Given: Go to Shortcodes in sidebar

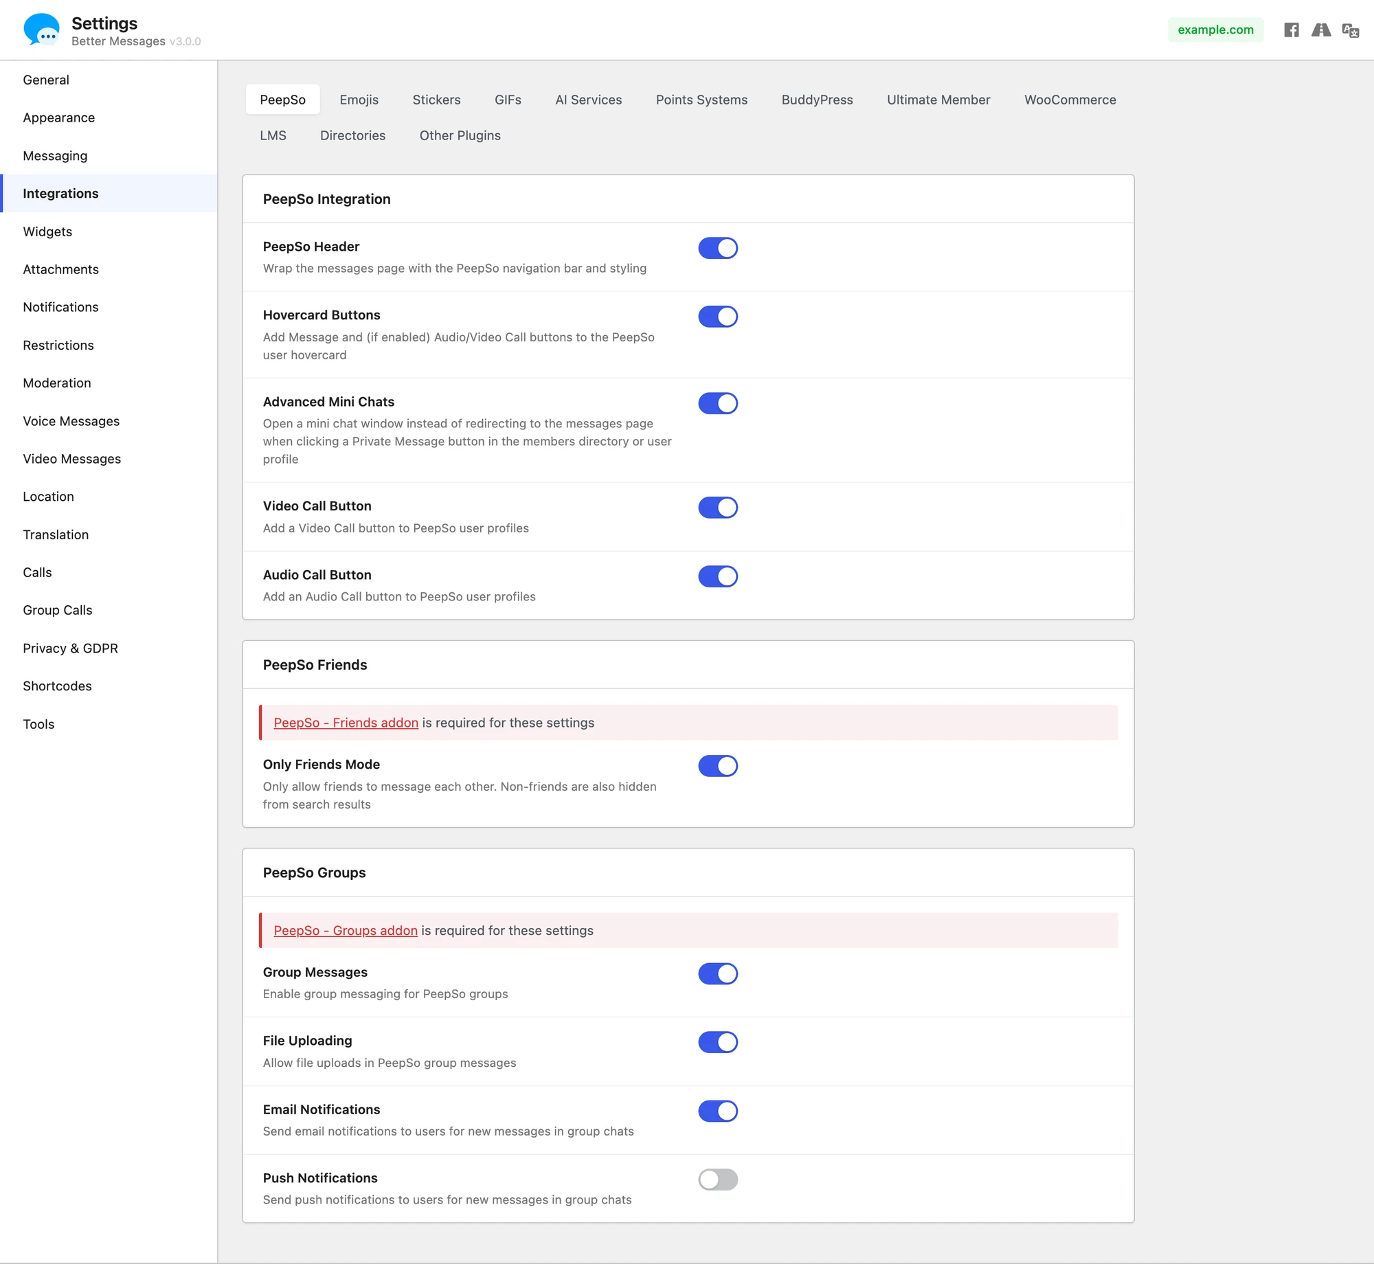Looking at the screenshot, I should point(109,686).
